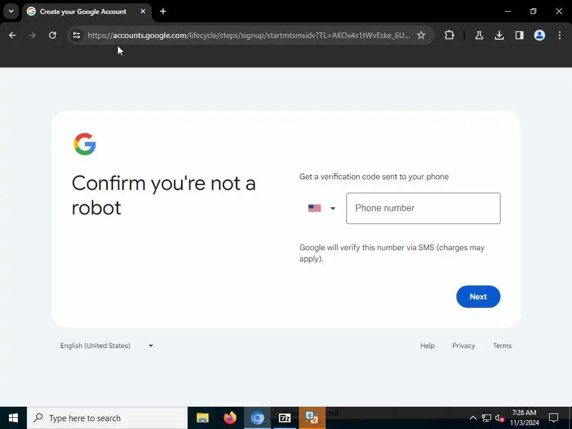Open the tab search chevron
Screen dimensions: 572x429
tap(11, 11)
